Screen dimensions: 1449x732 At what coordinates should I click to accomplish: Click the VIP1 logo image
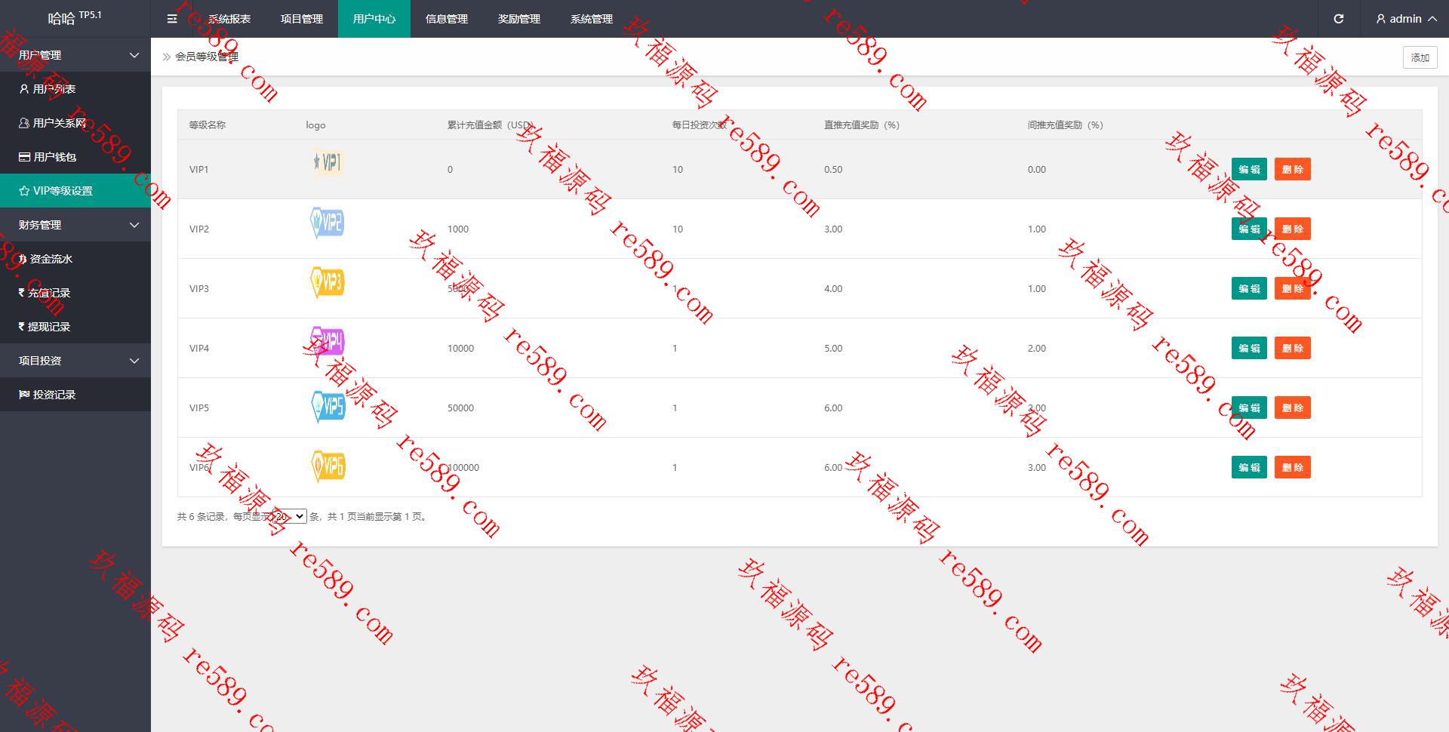click(x=328, y=162)
